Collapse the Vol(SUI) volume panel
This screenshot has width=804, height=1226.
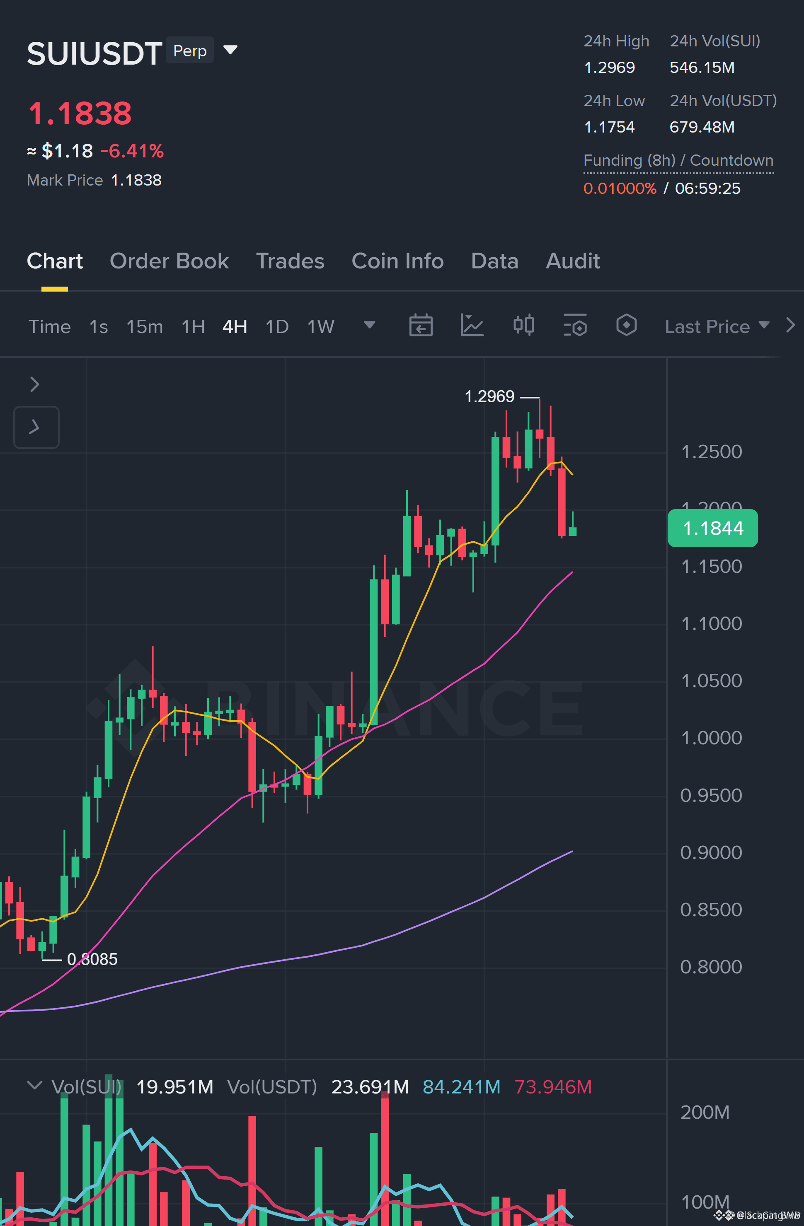(x=34, y=1085)
